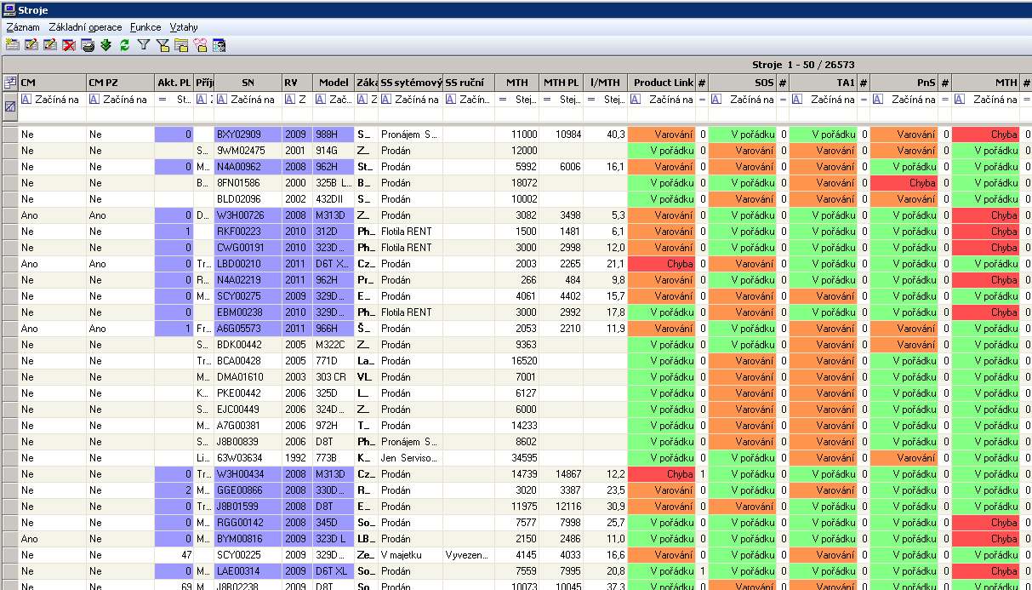Sort by the TA1 column header
The width and height of the screenshot is (1032, 590).
(824, 83)
